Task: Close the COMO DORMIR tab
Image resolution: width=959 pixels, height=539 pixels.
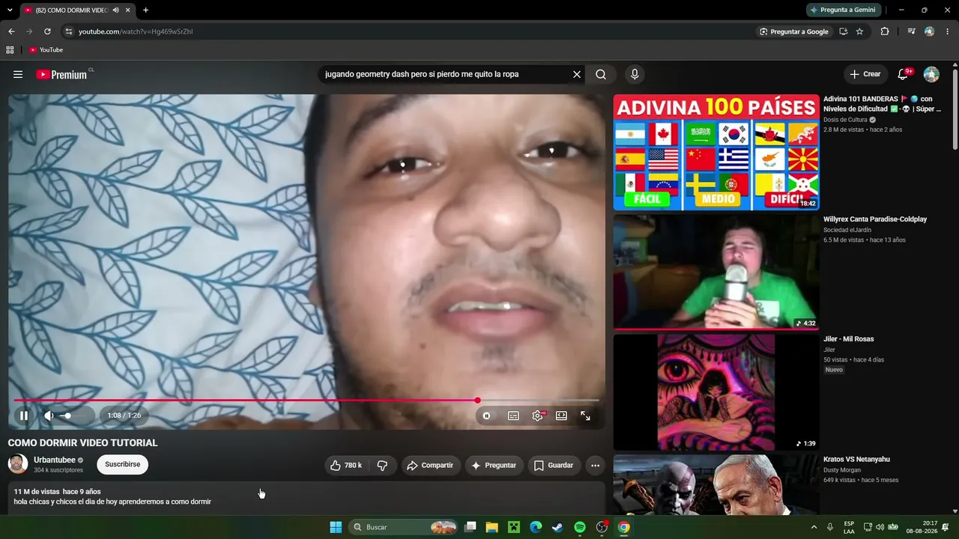Action: click(128, 10)
